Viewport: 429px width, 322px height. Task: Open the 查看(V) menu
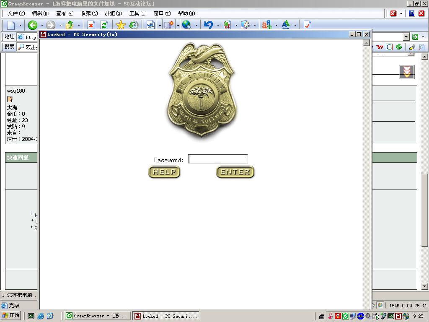point(65,13)
